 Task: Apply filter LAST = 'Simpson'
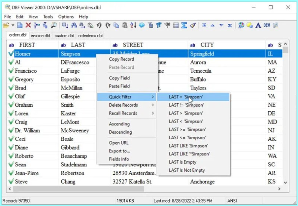(193, 97)
